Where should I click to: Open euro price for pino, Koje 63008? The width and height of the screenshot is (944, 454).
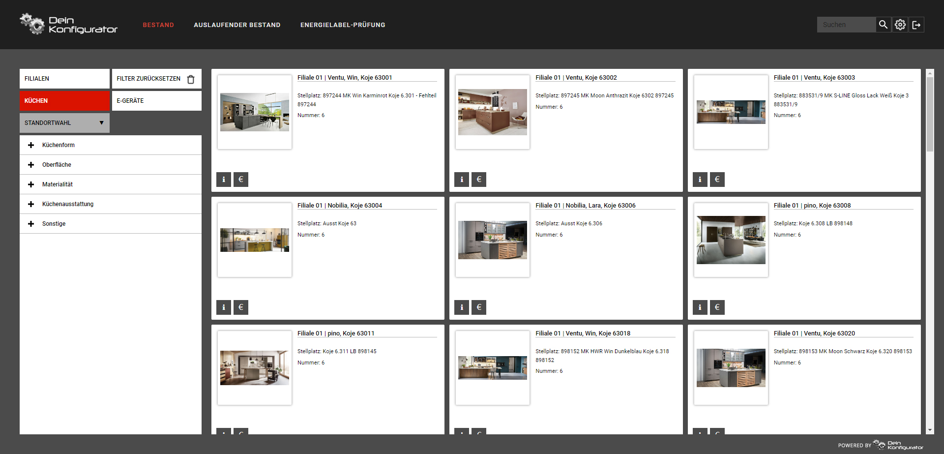[x=717, y=307]
